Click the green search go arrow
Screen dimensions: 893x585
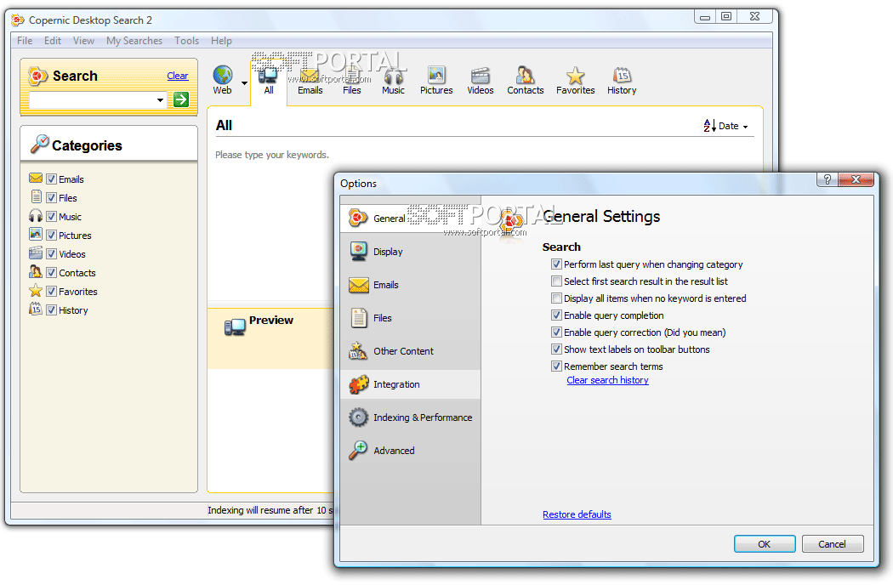click(181, 99)
